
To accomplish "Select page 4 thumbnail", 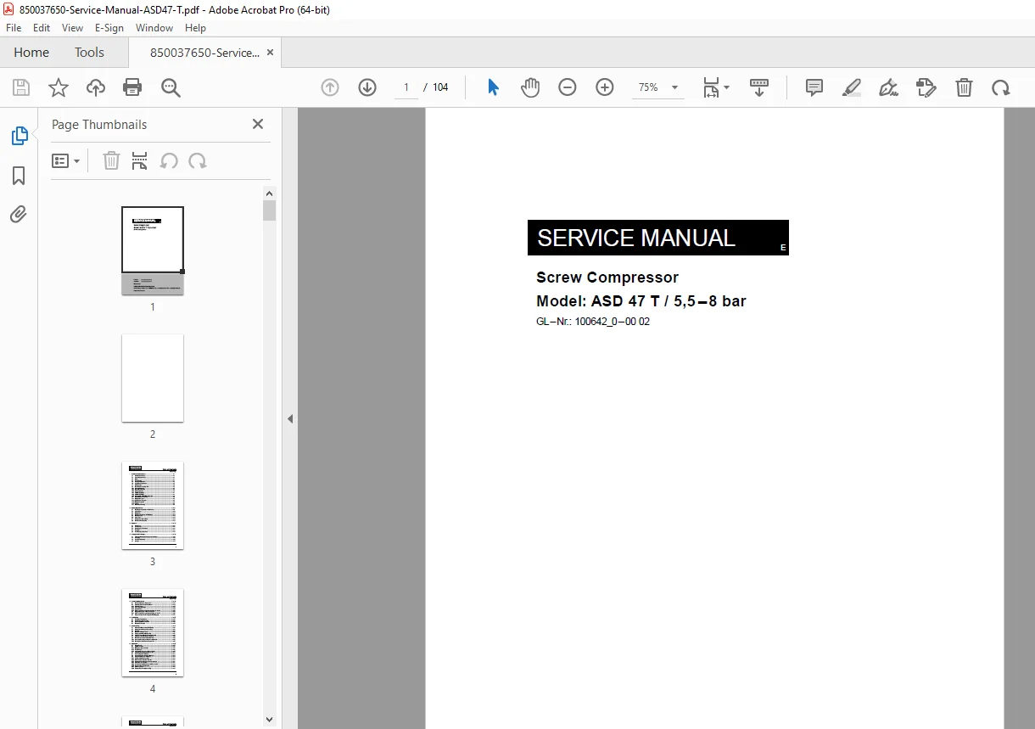I will pyautogui.click(x=153, y=633).
